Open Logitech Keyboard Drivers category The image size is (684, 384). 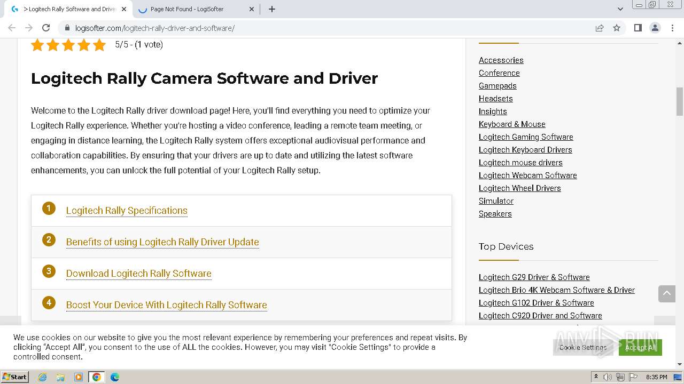click(x=525, y=150)
